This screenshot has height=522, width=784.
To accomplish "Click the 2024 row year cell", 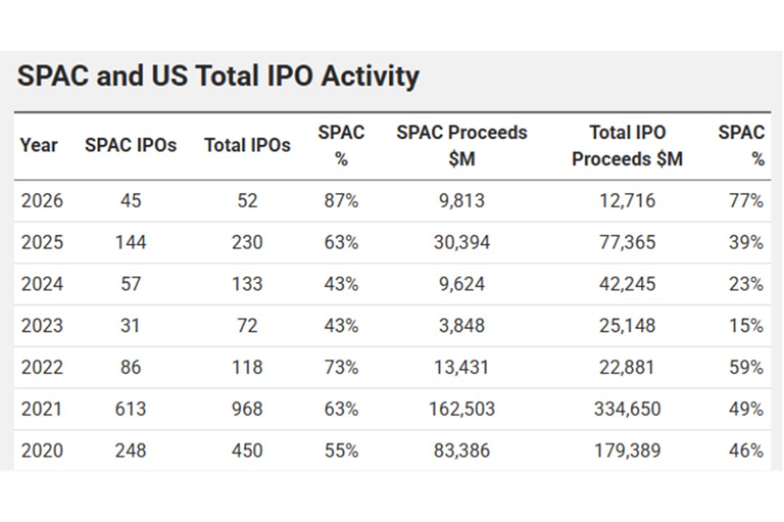I will (x=42, y=284).
